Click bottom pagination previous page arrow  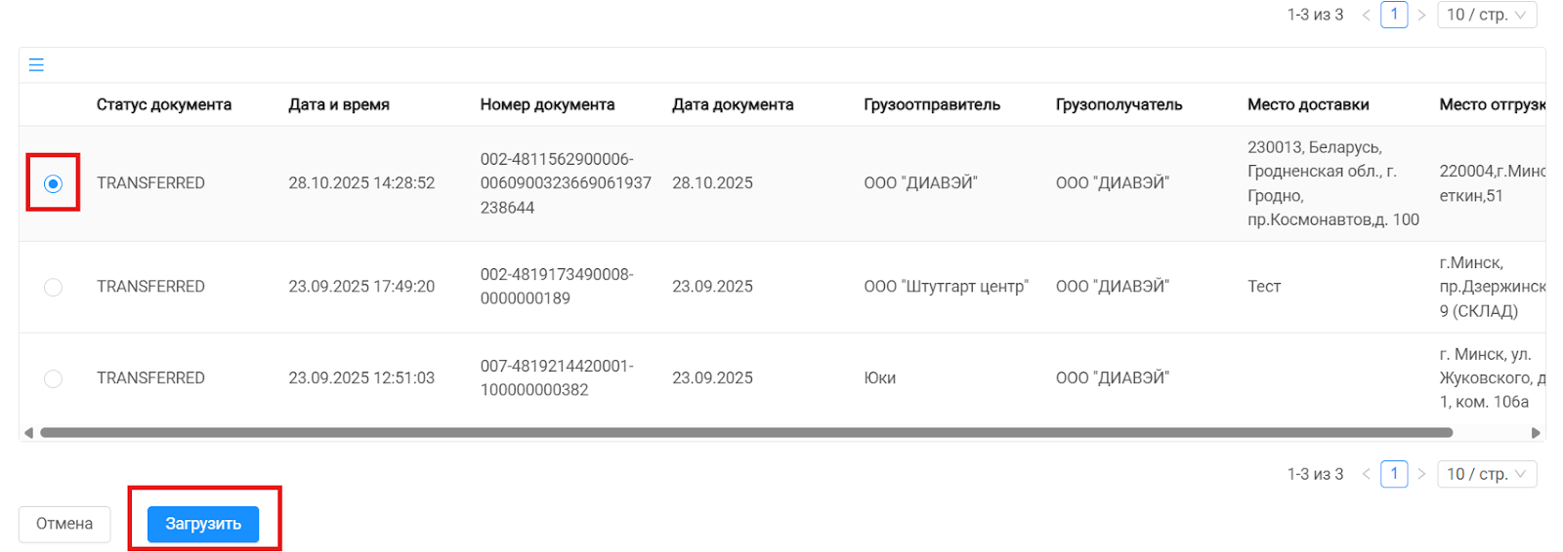point(1366,474)
